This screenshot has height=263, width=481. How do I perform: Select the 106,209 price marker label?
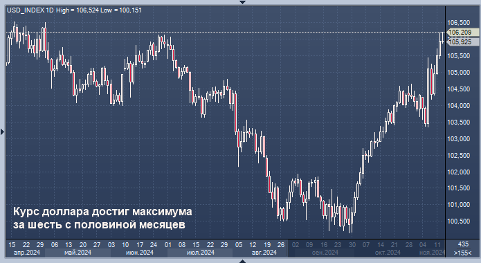[x=463, y=33]
